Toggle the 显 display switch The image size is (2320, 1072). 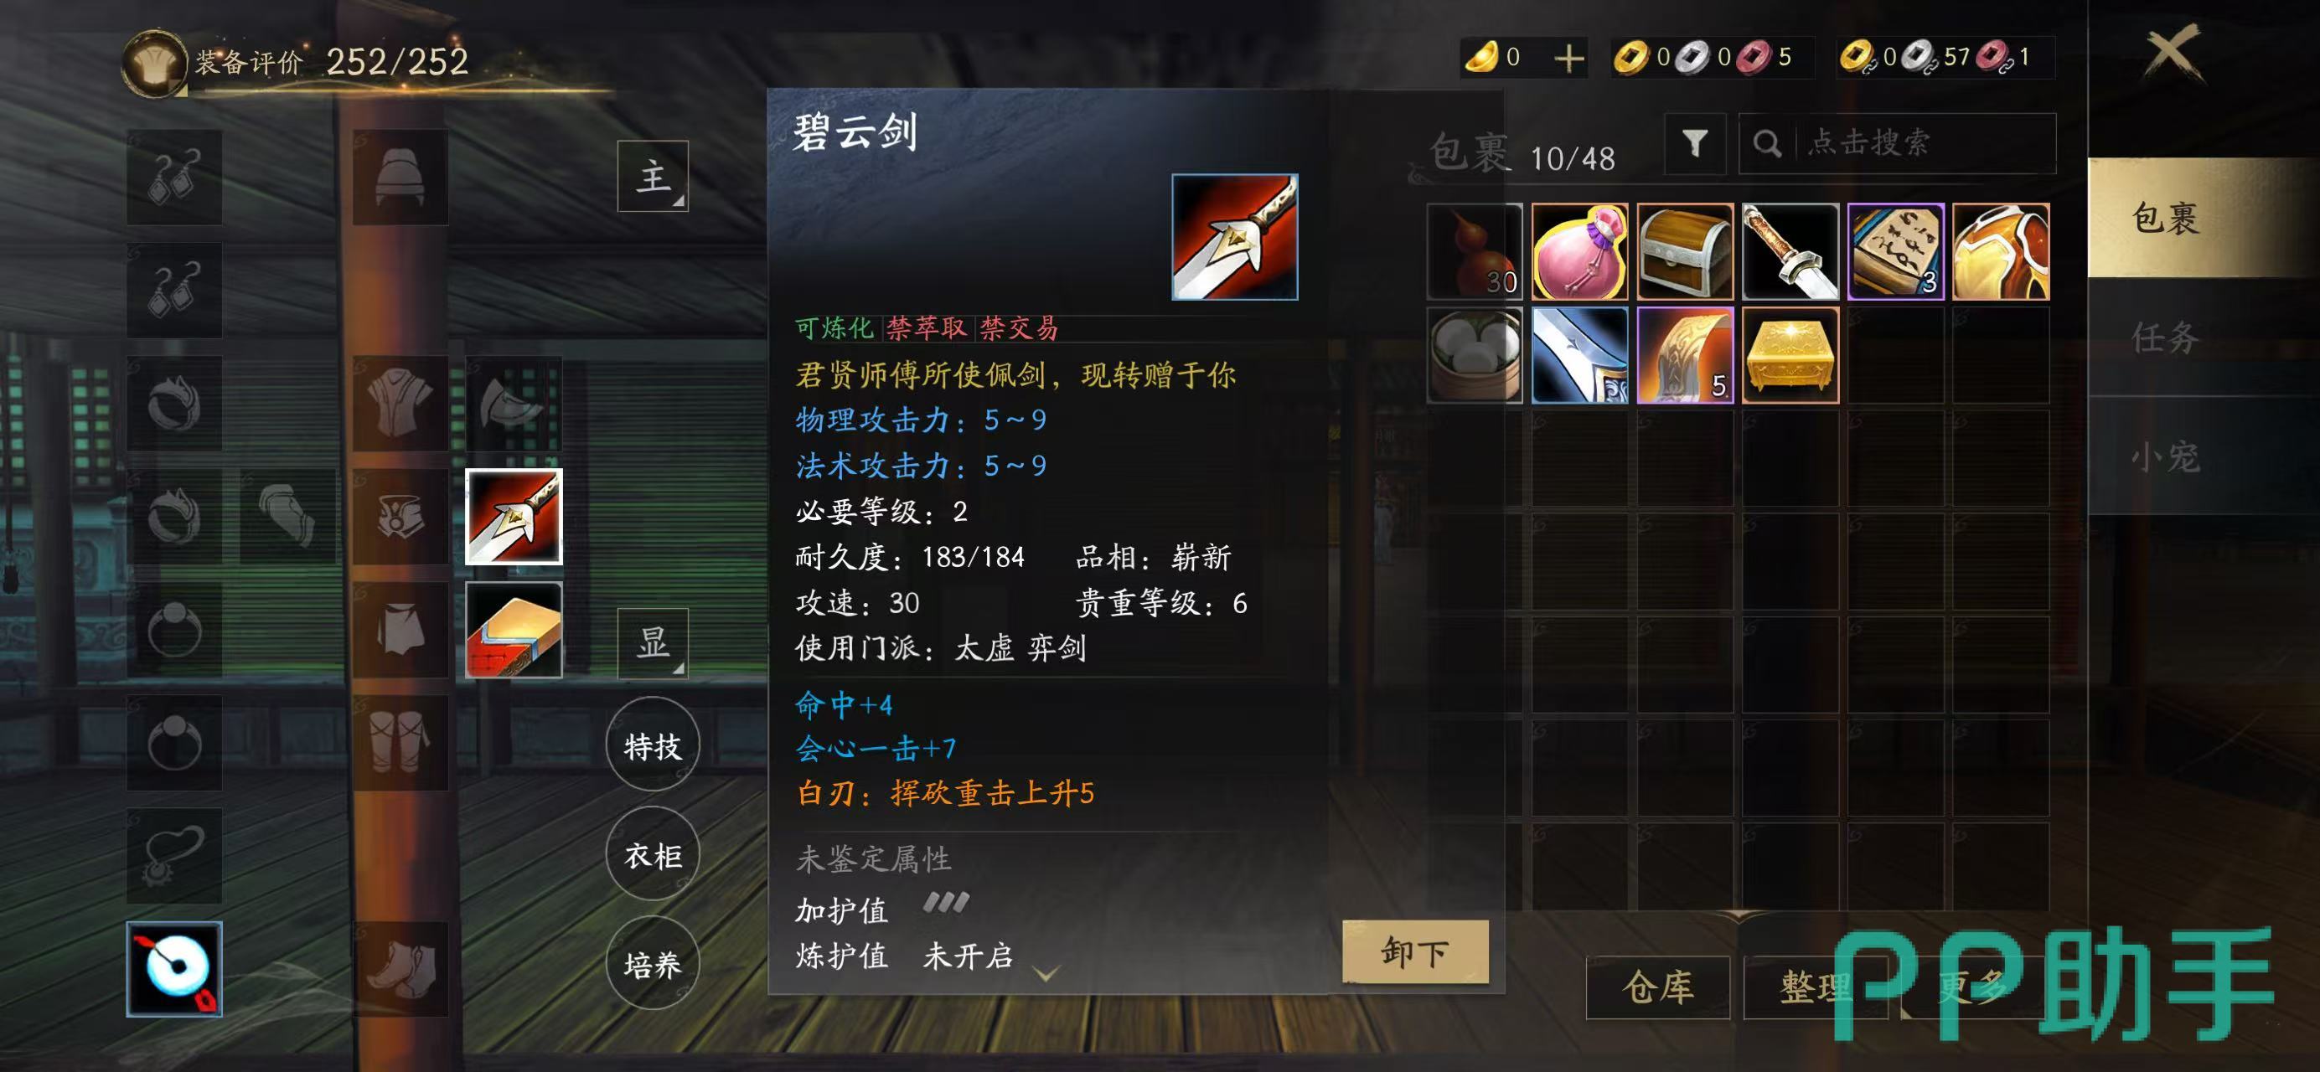(652, 642)
